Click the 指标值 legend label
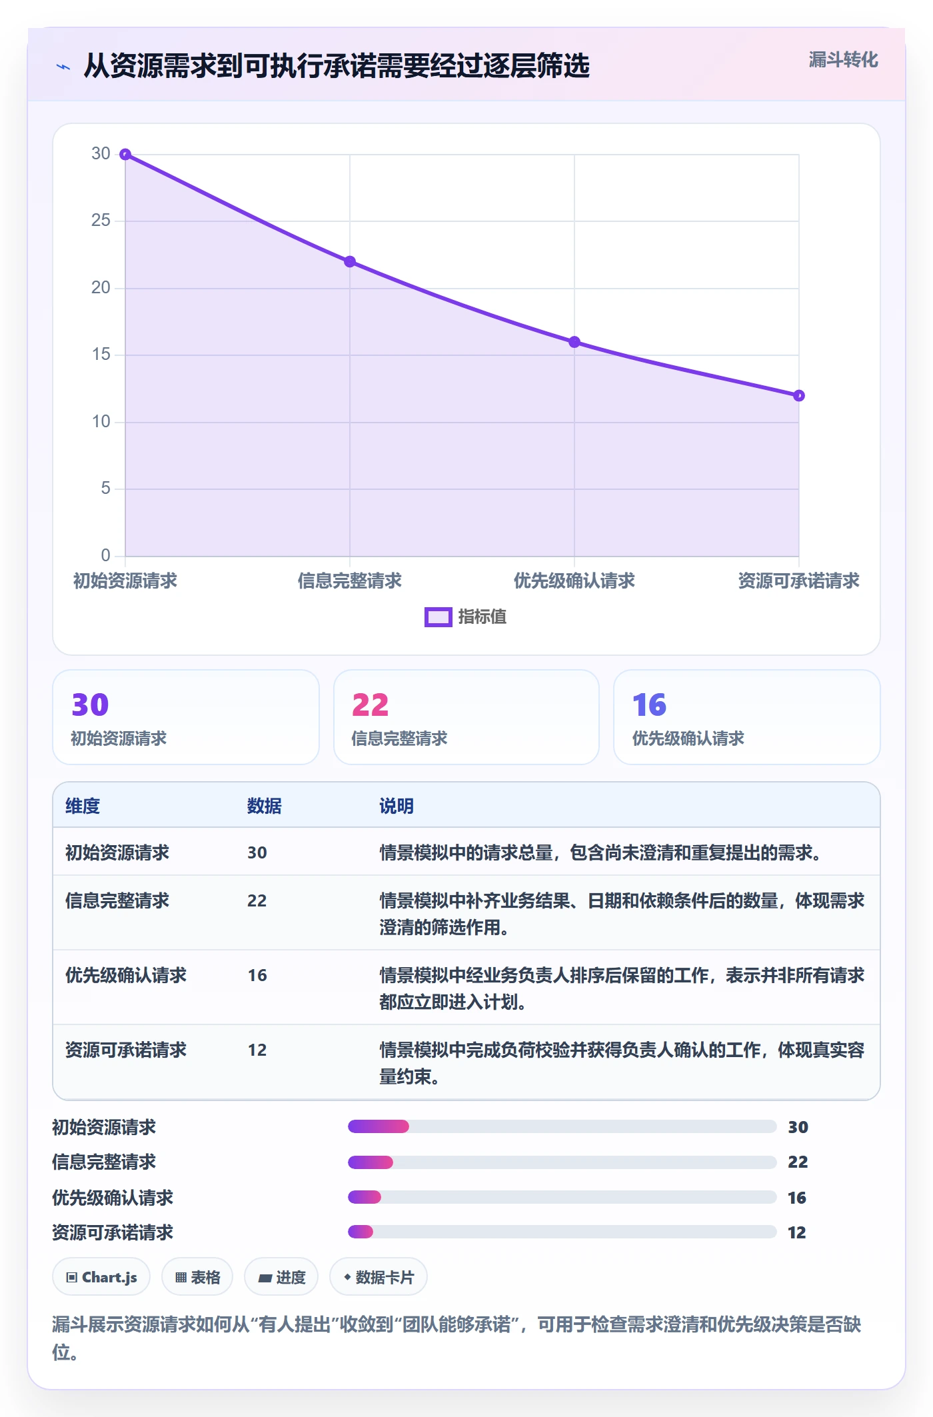This screenshot has height=1417, width=933. [x=482, y=617]
